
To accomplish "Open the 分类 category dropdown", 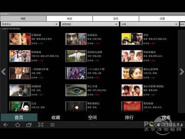I will (149, 24).
